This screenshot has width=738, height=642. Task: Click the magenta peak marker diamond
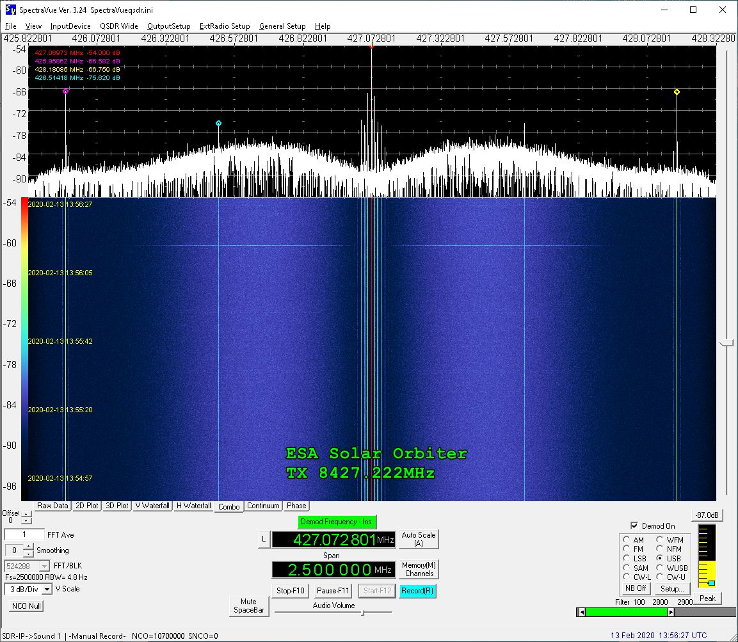pos(65,92)
